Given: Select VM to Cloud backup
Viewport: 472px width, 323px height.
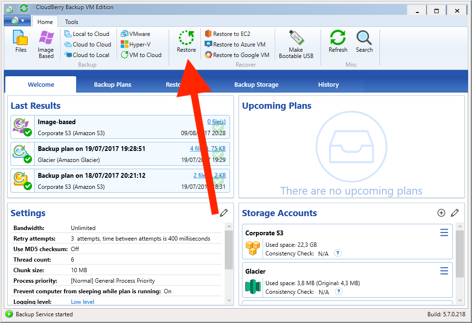Looking at the screenshot, I should [x=141, y=55].
